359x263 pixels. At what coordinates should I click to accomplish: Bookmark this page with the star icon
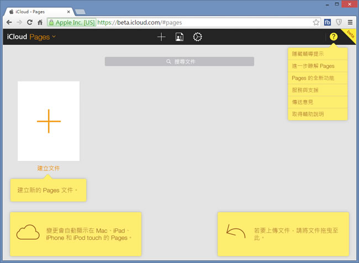coord(316,22)
